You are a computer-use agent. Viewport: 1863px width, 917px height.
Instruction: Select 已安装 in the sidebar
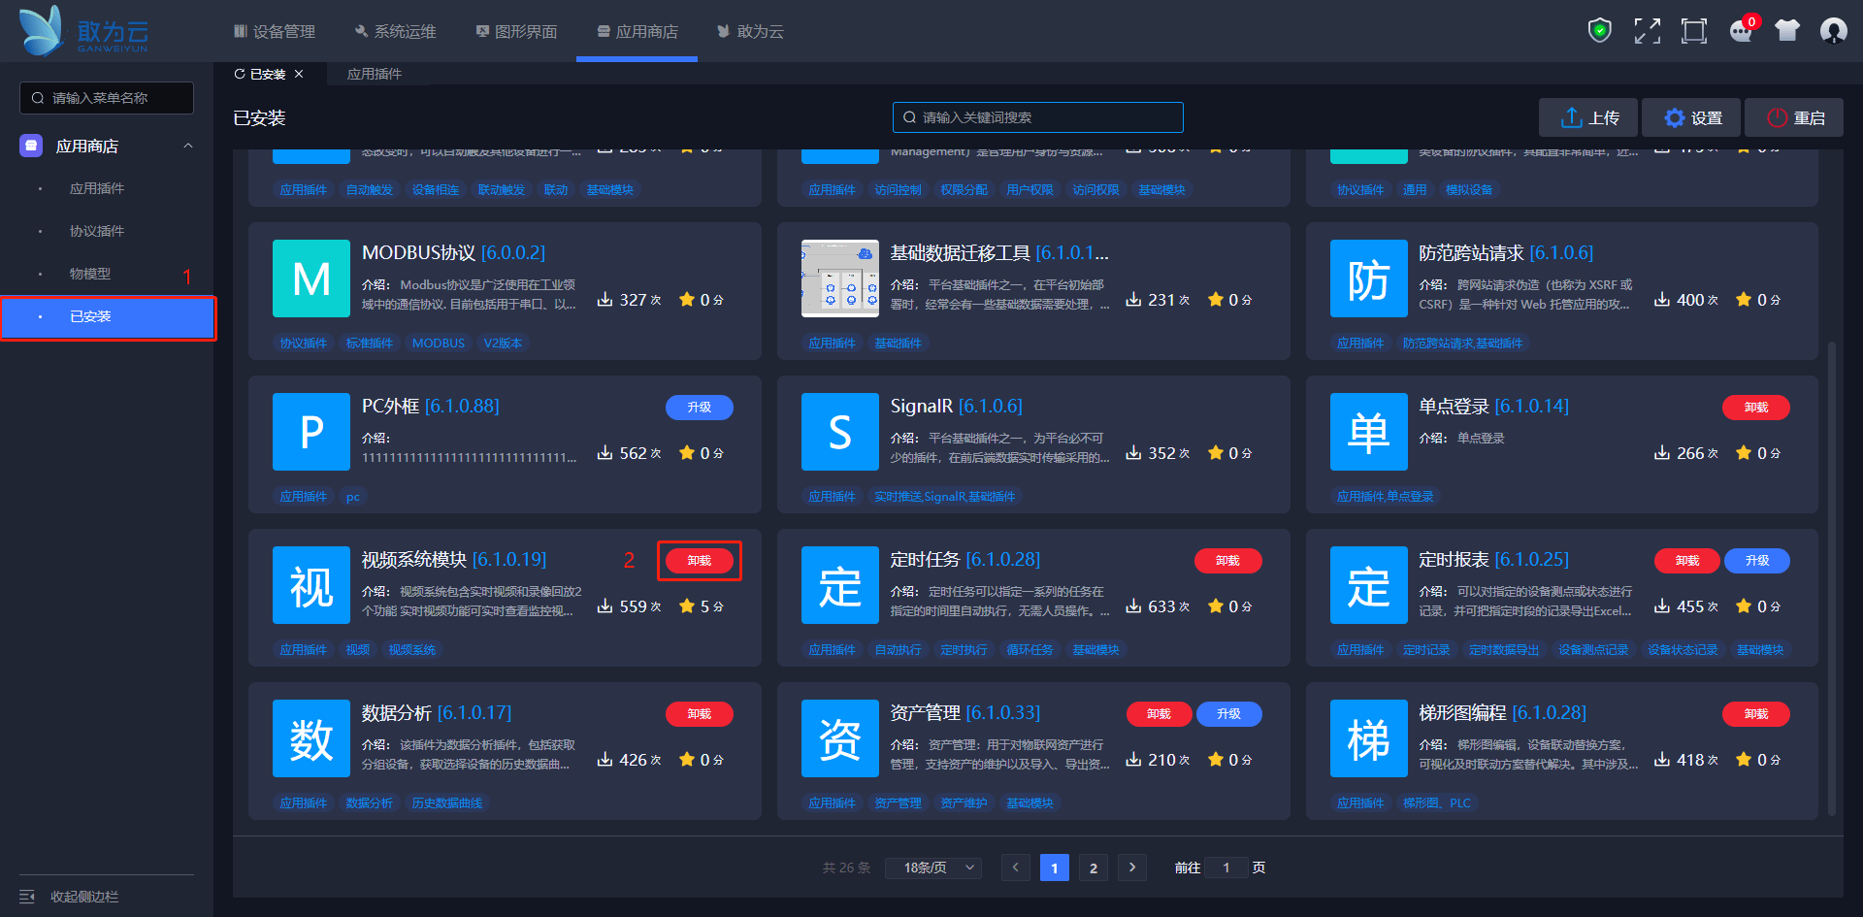(x=107, y=316)
